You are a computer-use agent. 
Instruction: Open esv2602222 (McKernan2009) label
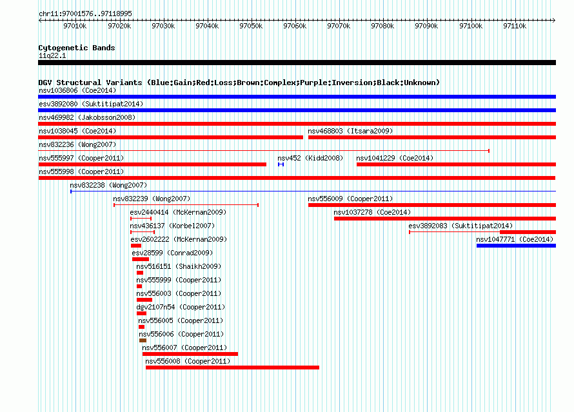click(x=179, y=239)
